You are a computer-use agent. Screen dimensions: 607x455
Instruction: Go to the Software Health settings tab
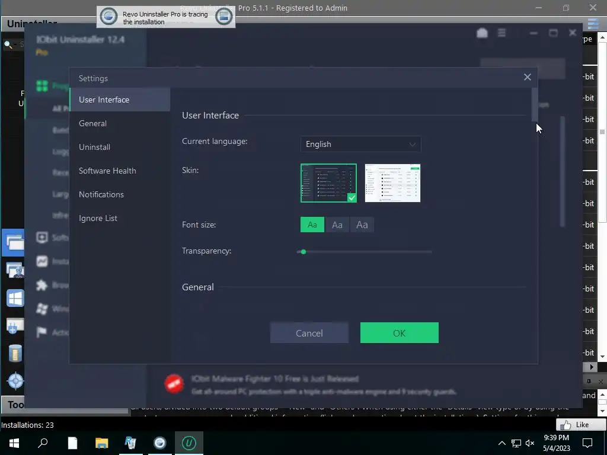click(120, 171)
